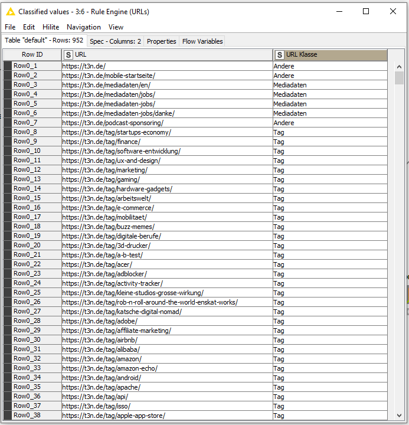This screenshot has width=409, height=425.
Task: Select the cell https://t3n.de/tag/startups-economy/
Action: [x=167, y=132]
